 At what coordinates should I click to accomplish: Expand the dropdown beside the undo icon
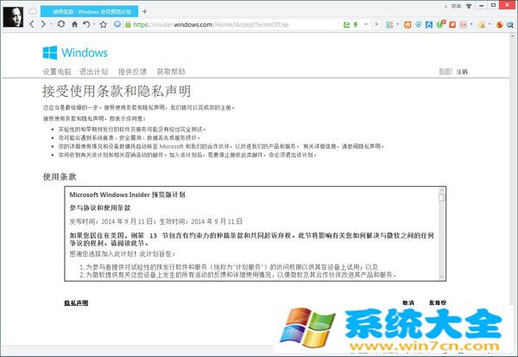tap(94, 24)
